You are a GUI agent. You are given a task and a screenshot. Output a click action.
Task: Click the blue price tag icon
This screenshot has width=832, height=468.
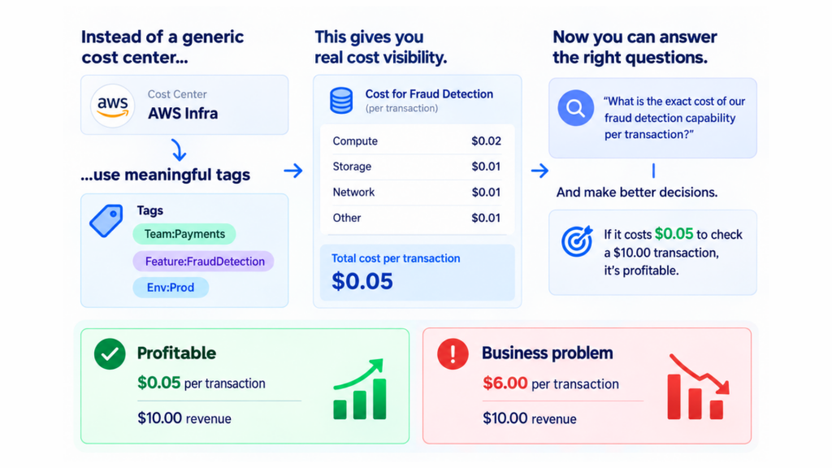[106, 220]
